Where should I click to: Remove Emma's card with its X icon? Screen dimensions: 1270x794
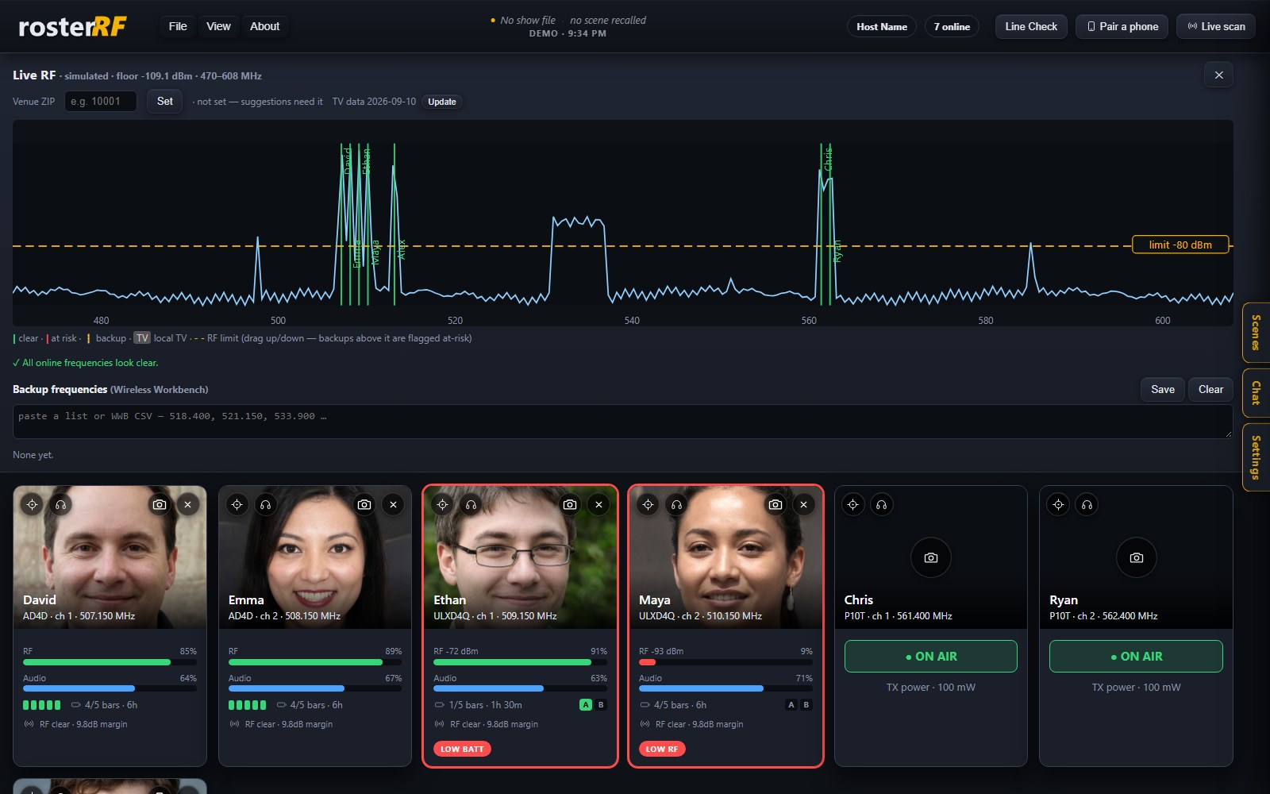(393, 504)
